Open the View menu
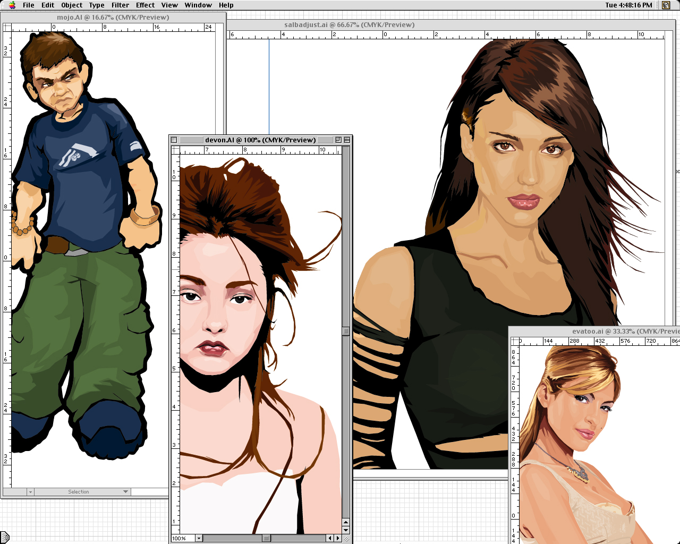Viewport: 680px width, 544px height. [169, 5]
